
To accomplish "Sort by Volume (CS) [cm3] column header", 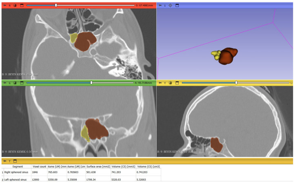I will [x=149, y=166].
